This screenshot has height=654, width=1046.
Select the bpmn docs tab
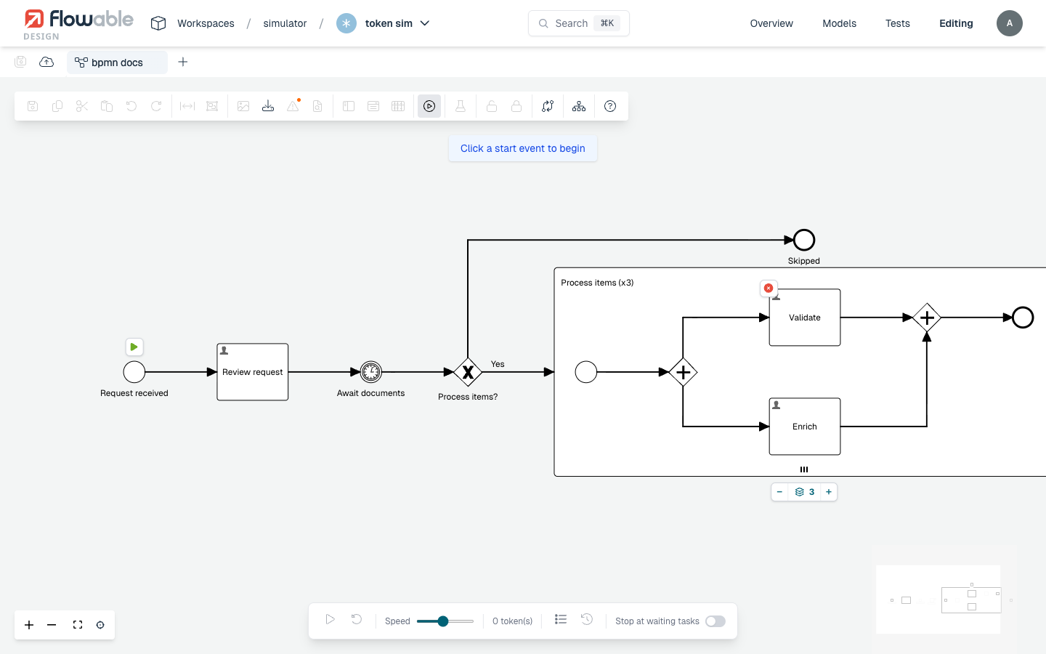(117, 62)
